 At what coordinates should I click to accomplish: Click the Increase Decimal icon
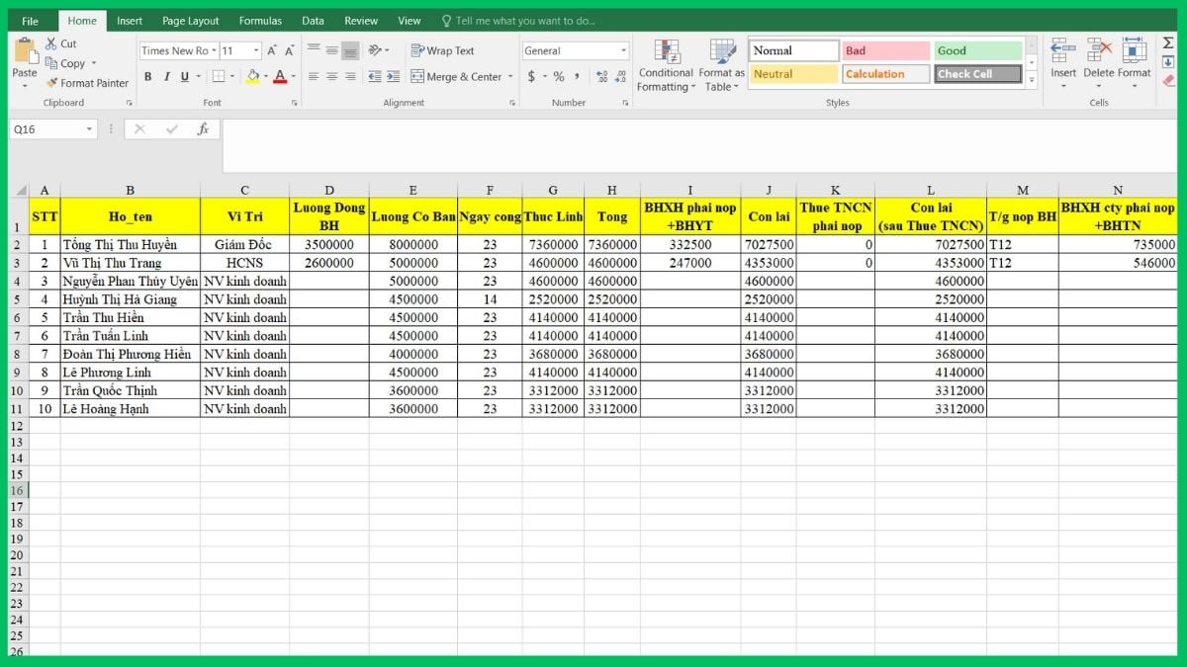click(x=601, y=75)
